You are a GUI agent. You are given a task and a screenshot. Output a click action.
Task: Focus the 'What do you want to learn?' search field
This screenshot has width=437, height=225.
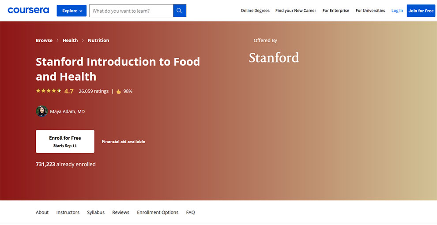[131, 11]
